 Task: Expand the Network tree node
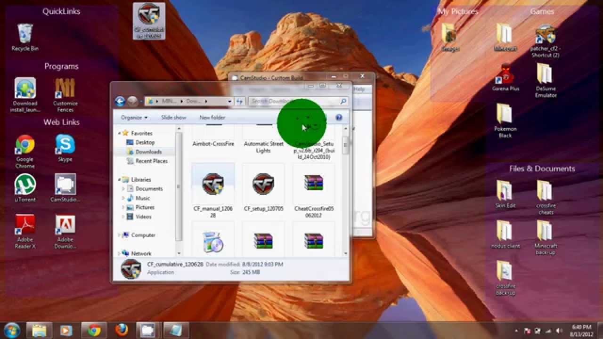pyautogui.click(x=119, y=253)
